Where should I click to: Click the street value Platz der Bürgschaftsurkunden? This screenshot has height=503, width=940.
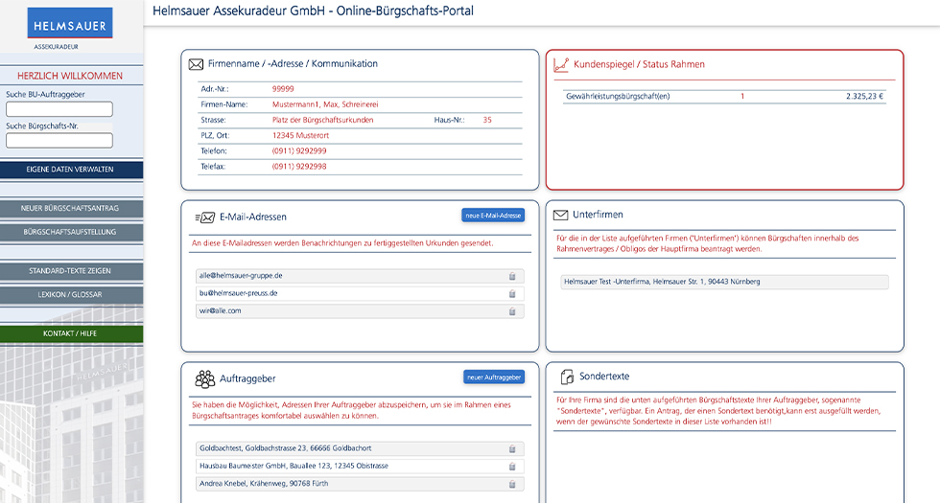tap(322, 120)
